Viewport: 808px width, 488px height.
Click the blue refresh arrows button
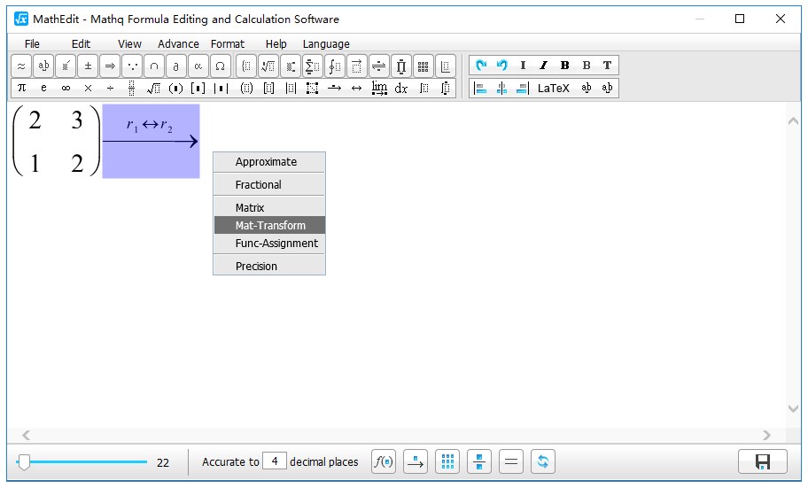click(x=543, y=461)
